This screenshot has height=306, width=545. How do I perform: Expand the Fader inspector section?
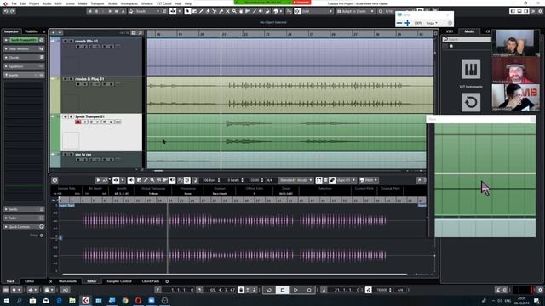tap(24, 218)
